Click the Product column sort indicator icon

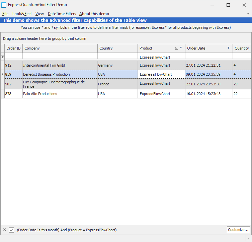[176, 48]
